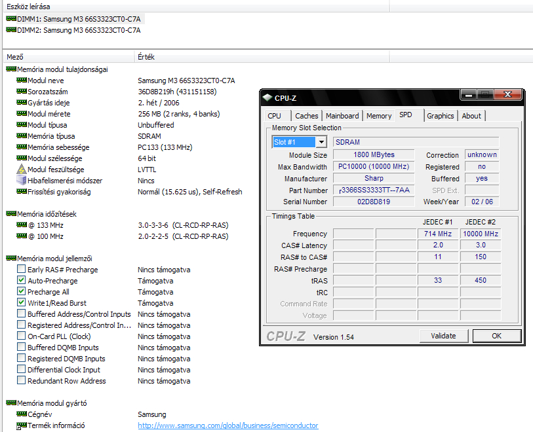Switch to the Caches tab in CPU-Z

[307, 116]
